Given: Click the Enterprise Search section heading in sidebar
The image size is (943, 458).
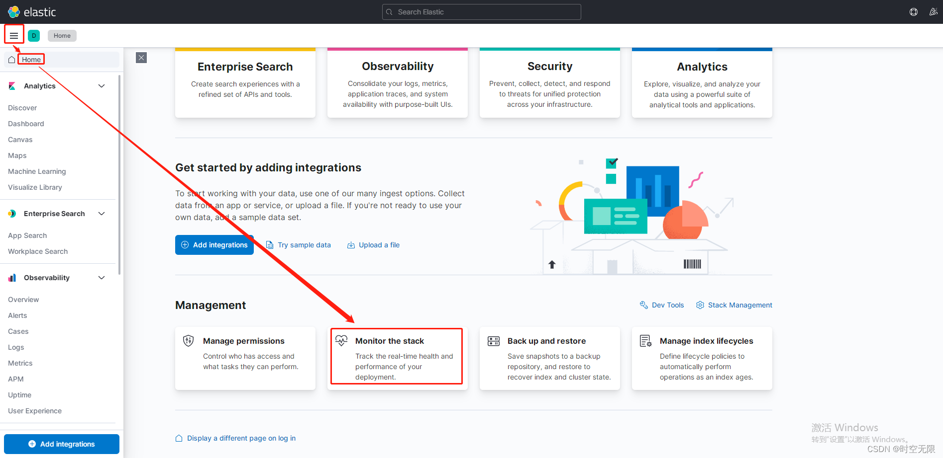Looking at the screenshot, I should pos(54,214).
